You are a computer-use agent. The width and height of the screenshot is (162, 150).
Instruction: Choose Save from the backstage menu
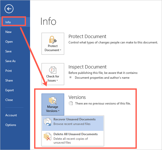[8, 51]
